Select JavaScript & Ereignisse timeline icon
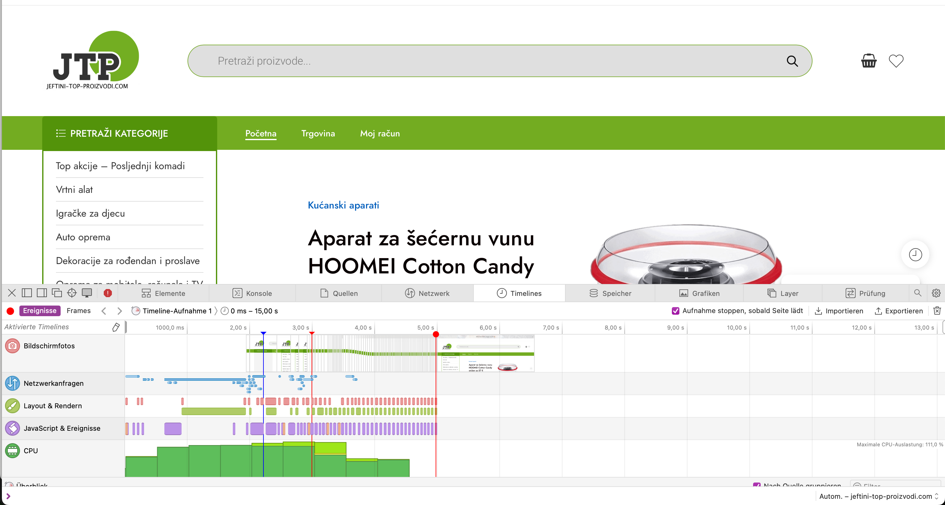Viewport: 945px width, 505px height. click(x=12, y=428)
